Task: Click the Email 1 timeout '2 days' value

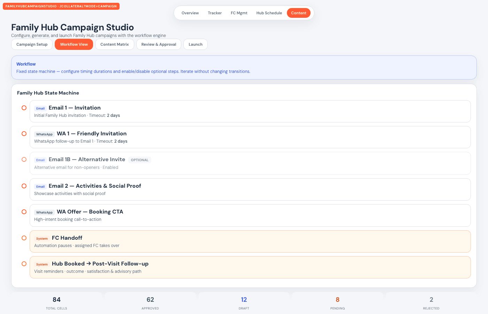Action: click(x=113, y=115)
